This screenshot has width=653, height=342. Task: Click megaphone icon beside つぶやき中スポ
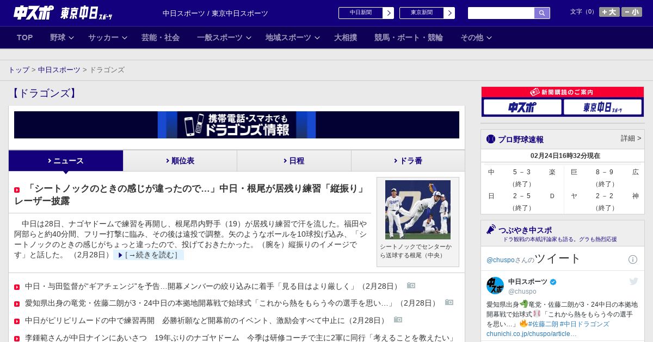coord(491,229)
